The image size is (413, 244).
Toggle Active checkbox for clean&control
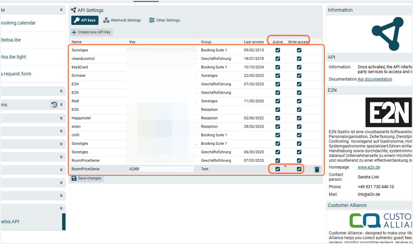coord(278,59)
